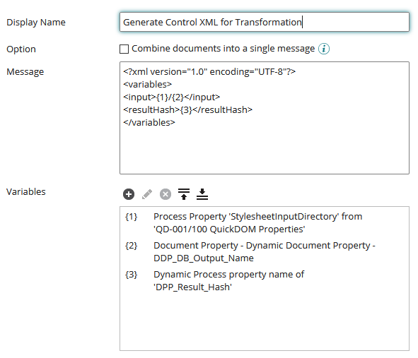Click the Combine documents checkbox label text
The width and height of the screenshot is (418, 358).
tap(223, 49)
